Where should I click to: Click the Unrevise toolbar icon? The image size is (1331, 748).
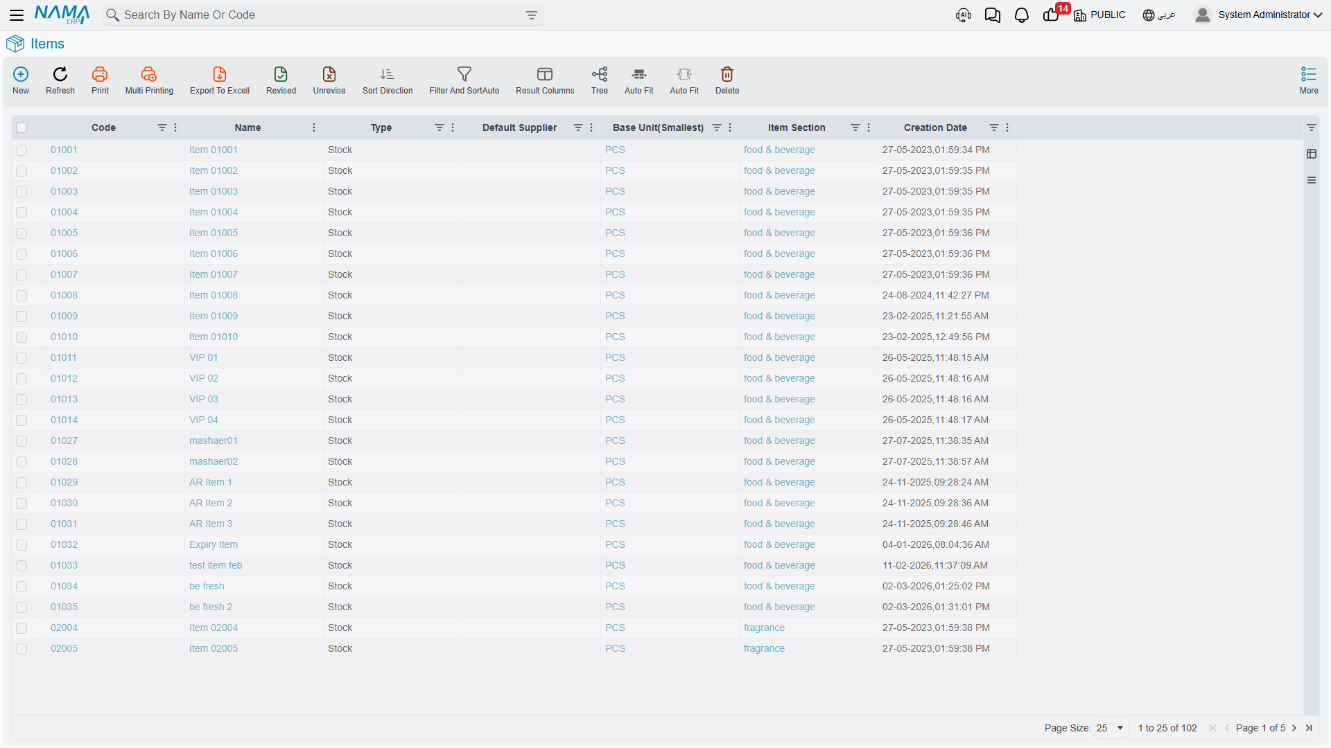tap(329, 80)
